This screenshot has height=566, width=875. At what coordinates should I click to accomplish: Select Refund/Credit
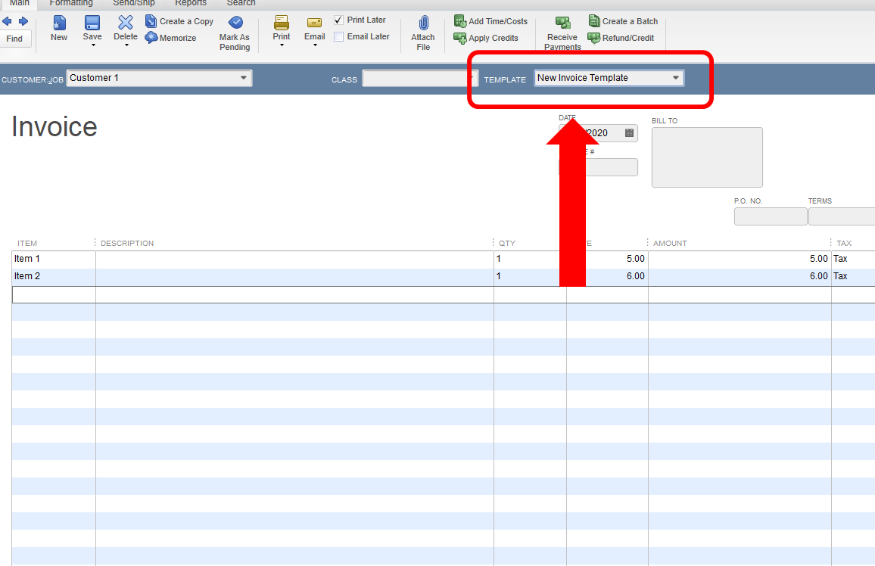[x=622, y=37]
